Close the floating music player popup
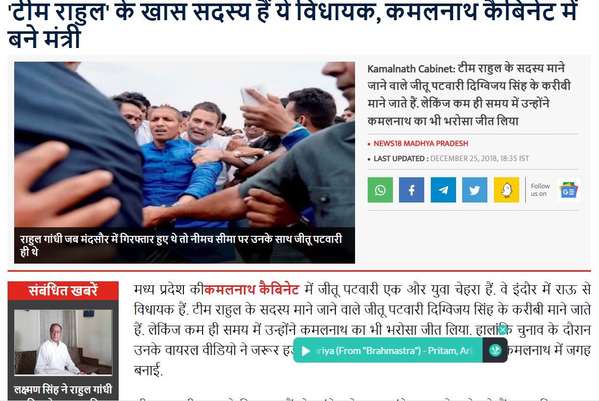This screenshot has height=401, width=599. point(503,329)
